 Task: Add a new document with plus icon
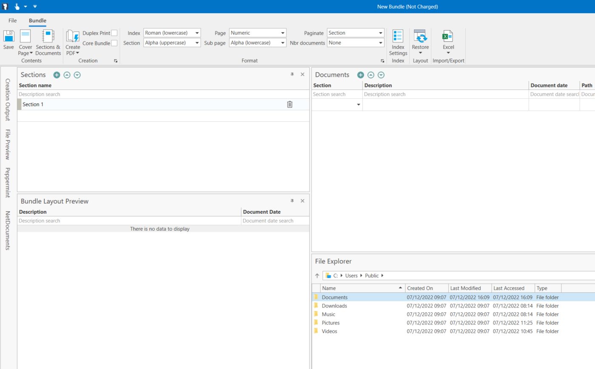click(x=360, y=75)
